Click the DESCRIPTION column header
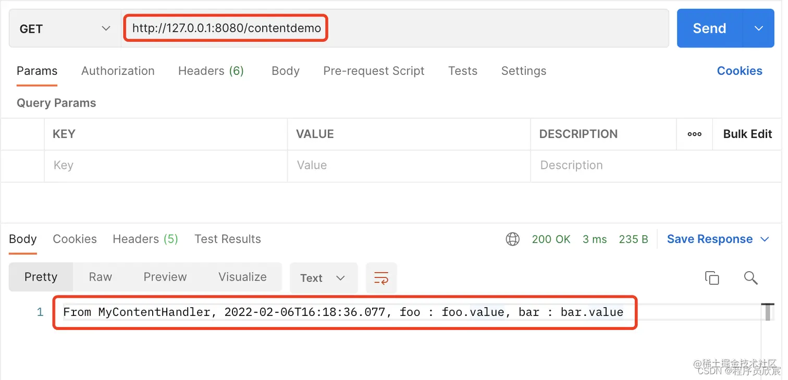 [578, 134]
